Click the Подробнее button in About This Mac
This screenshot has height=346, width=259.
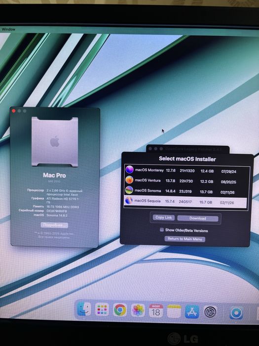click(x=54, y=225)
